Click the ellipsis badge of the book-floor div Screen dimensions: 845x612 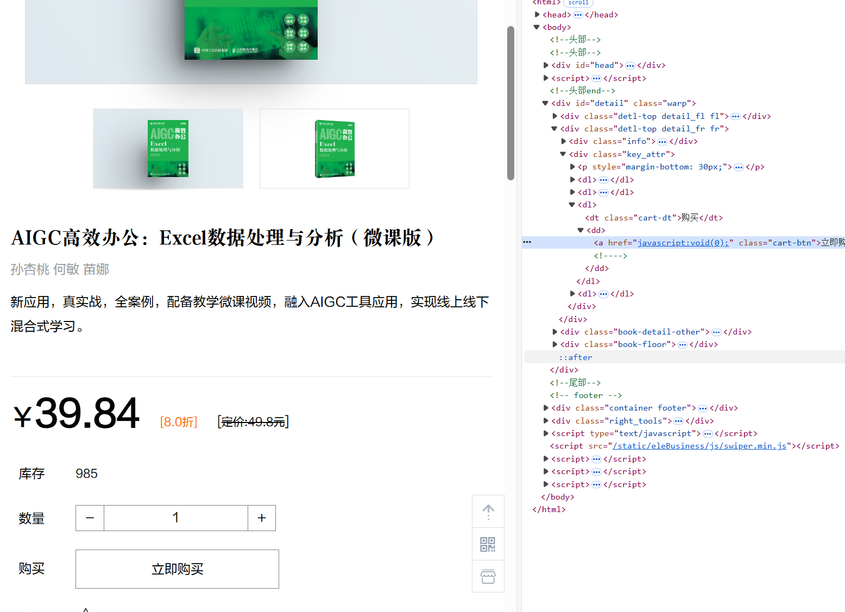(683, 344)
